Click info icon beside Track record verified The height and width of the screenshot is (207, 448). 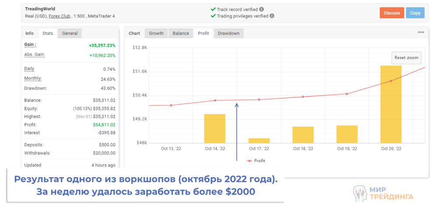click(x=262, y=9)
